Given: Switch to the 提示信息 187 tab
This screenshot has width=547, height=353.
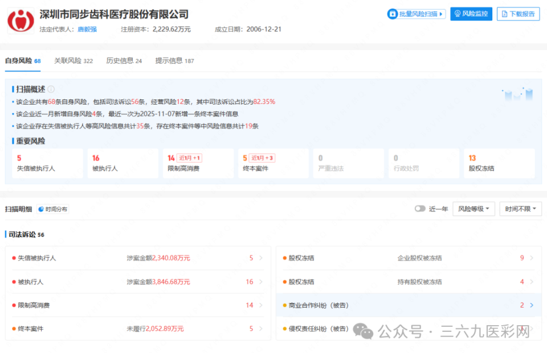Looking at the screenshot, I should click(x=174, y=61).
